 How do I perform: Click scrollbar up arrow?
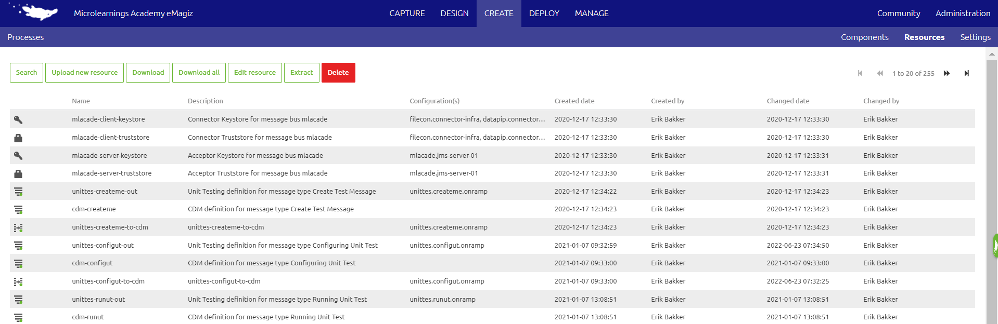coord(992,53)
